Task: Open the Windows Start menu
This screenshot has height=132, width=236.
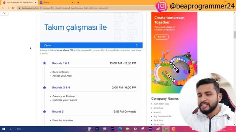Action: click(x=4, y=129)
